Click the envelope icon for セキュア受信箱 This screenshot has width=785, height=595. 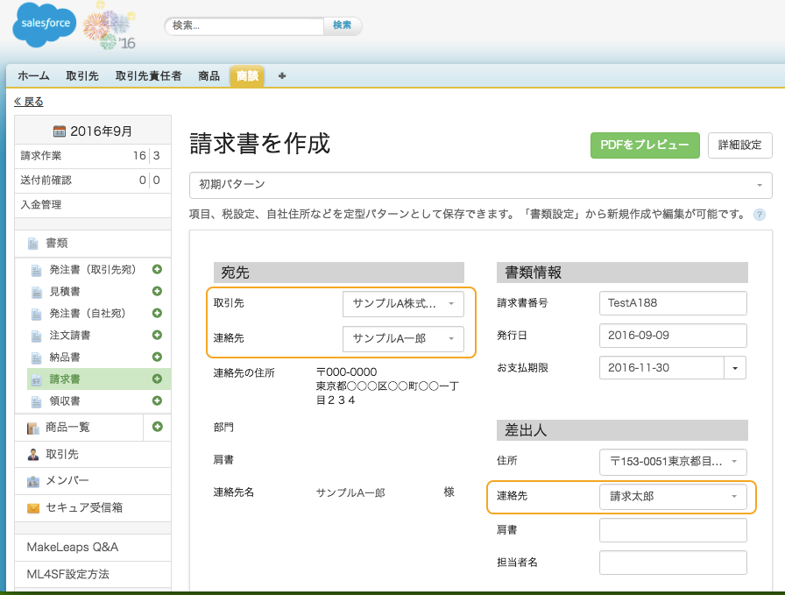click(33, 507)
